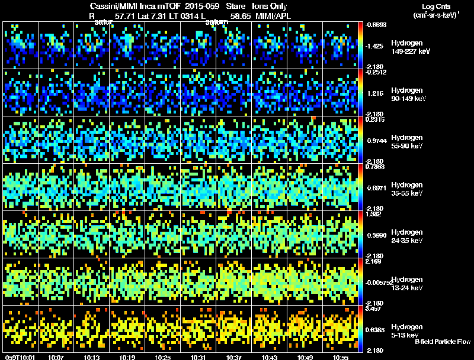Click the Hydrogen 5-13 keV color bar
The height and width of the screenshot is (360, 474).
(360, 329)
